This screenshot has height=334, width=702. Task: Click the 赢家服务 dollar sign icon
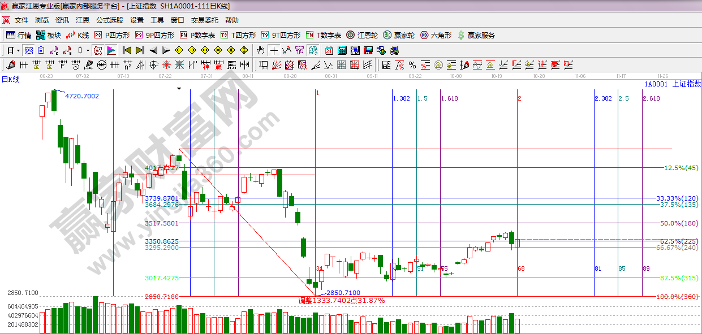(x=476, y=35)
